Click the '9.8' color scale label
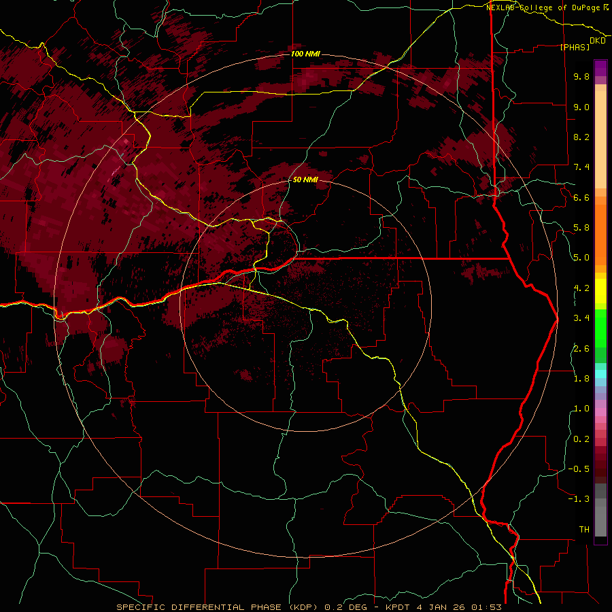The image size is (612, 612). coord(581,76)
